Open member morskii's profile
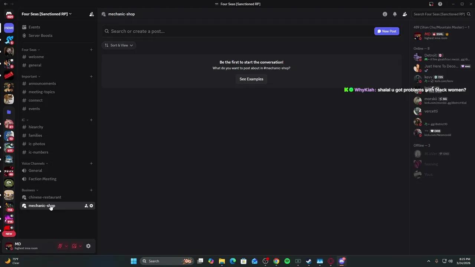Screen dimensions: 475x267 (442, 100)
